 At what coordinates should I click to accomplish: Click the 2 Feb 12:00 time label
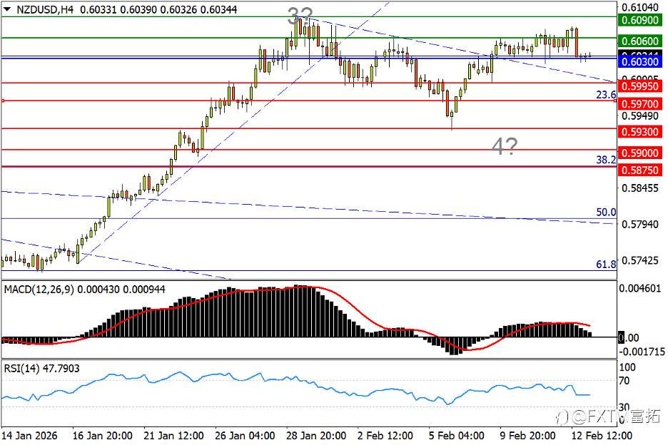point(385,436)
